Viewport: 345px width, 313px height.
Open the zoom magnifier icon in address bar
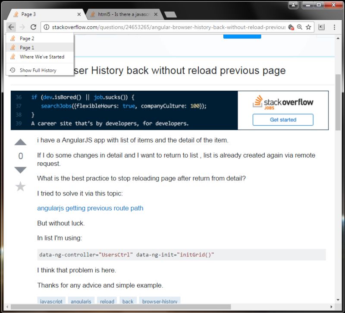tap(300, 27)
